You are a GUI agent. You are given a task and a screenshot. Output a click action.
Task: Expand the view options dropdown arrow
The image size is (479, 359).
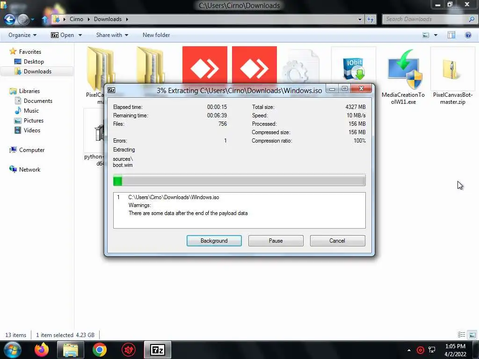click(x=435, y=35)
